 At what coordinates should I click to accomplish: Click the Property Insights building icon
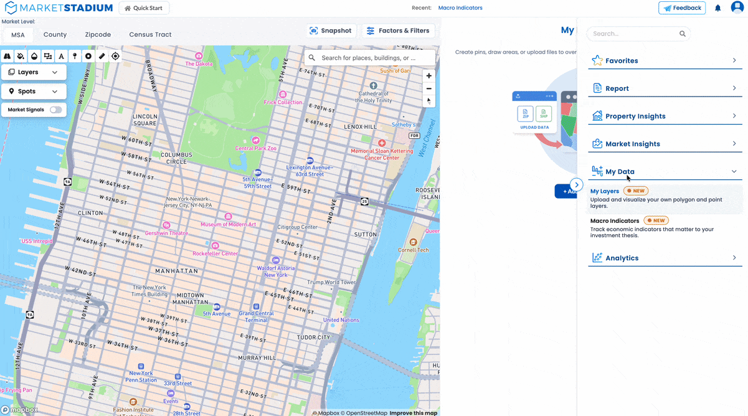[597, 116]
